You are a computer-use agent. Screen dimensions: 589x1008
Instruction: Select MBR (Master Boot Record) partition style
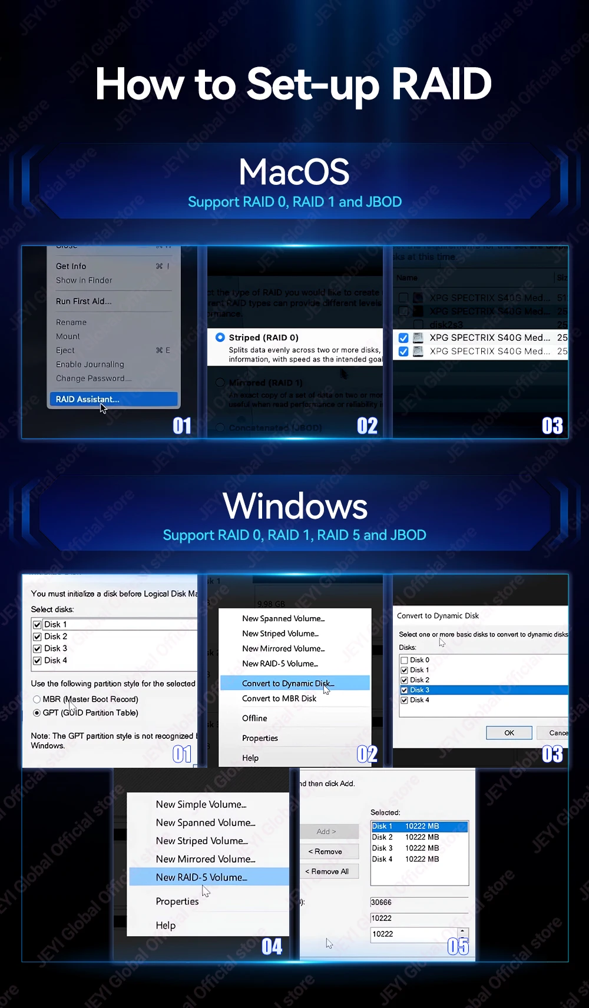coord(37,699)
